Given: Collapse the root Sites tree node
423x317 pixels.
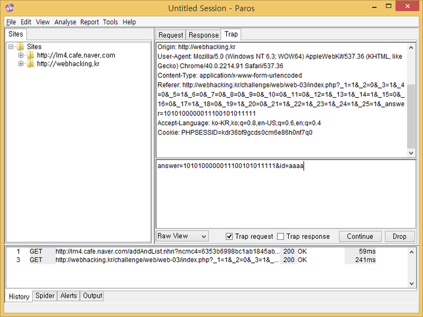Looking at the screenshot, I should point(11,47).
